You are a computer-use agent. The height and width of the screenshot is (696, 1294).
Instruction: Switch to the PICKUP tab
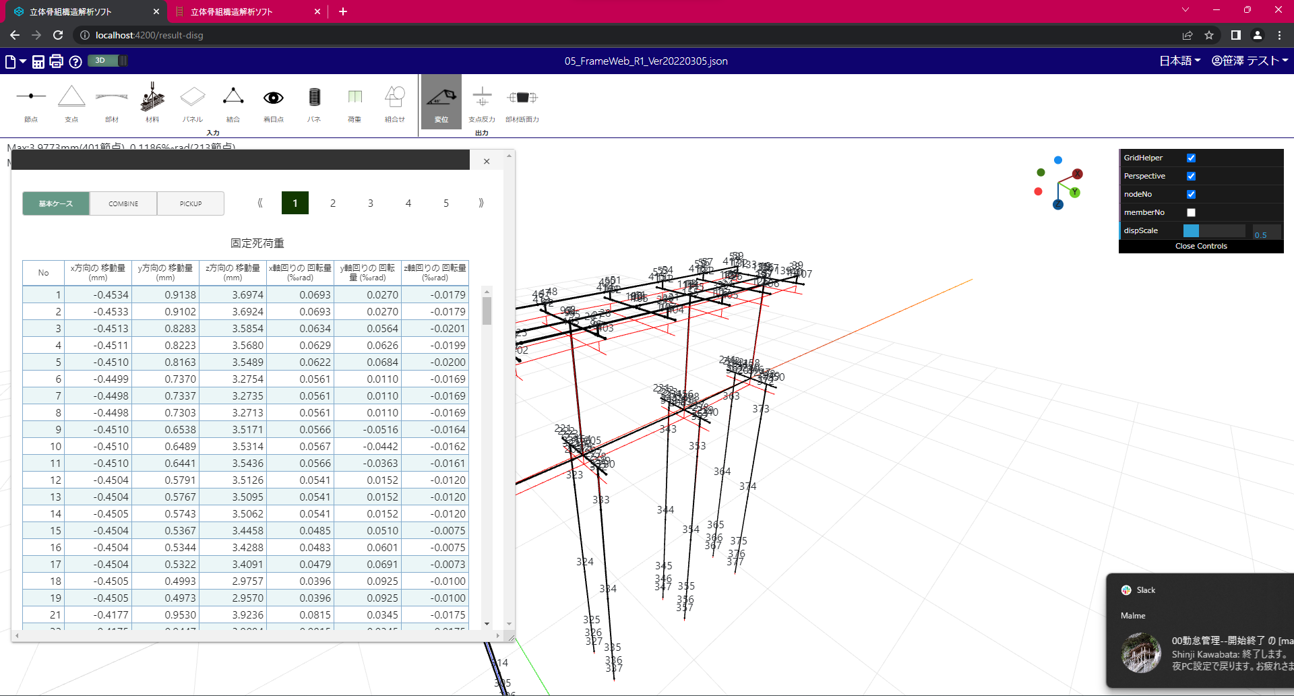[x=190, y=203]
